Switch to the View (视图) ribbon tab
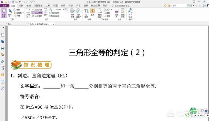Image resolution: width=209 pixels, height=121 pixels. [55, 6]
